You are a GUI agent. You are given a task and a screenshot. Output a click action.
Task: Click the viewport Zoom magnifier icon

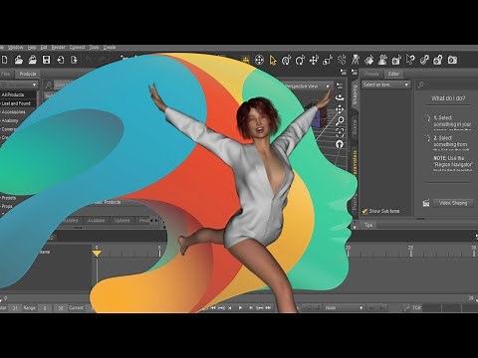coord(340,120)
